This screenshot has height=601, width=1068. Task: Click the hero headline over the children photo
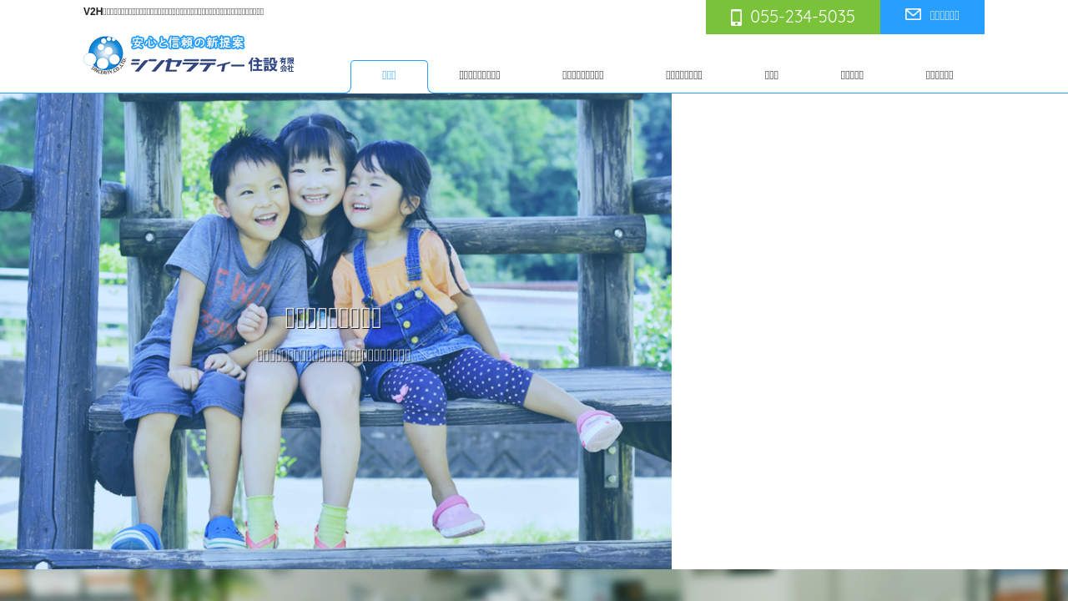point(333,318)
